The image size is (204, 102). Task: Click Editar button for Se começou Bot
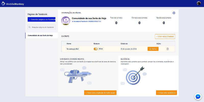[x=153, y=49]
